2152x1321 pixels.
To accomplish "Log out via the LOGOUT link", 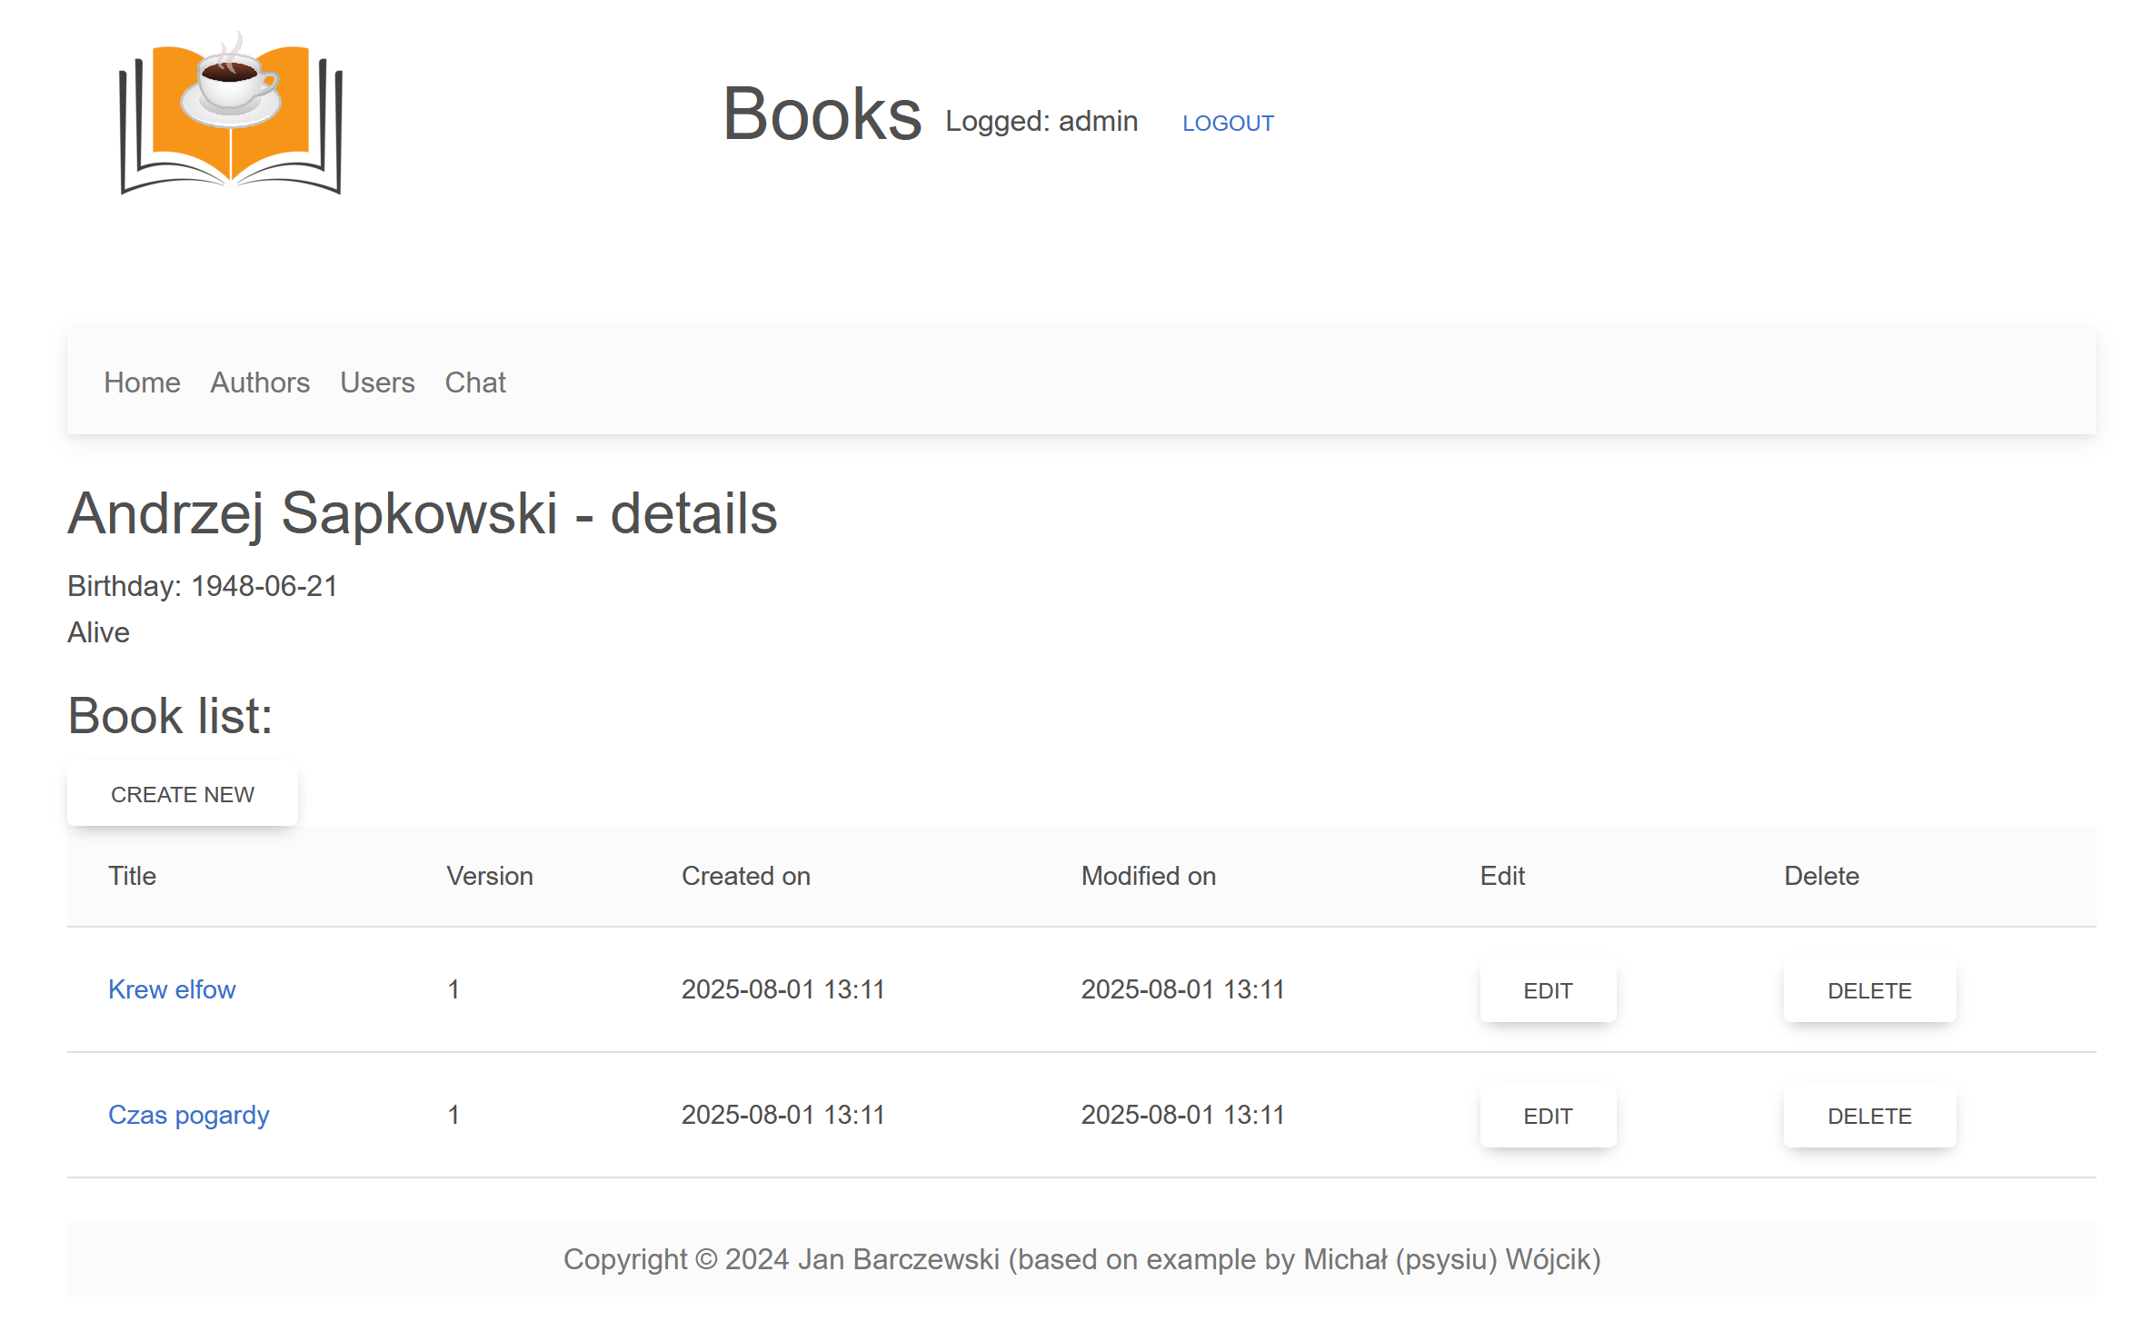I will [x=1228, y=123].
